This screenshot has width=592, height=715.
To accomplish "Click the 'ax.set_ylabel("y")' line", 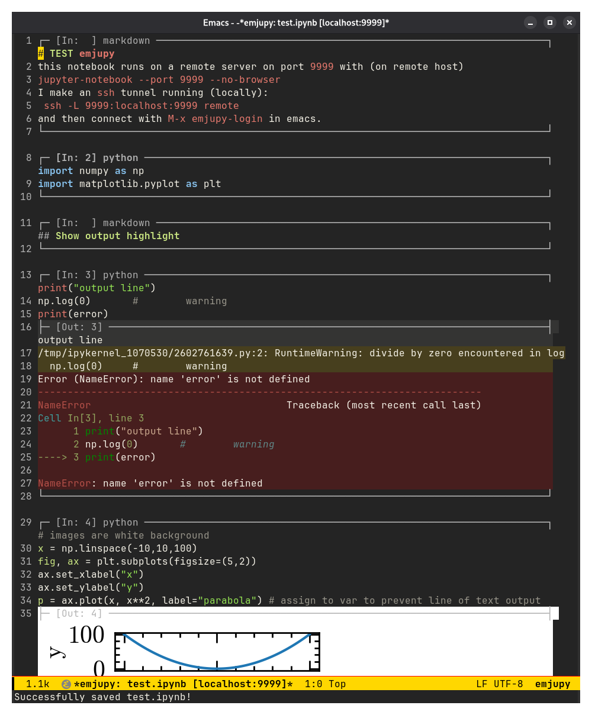I will [91, 588].
